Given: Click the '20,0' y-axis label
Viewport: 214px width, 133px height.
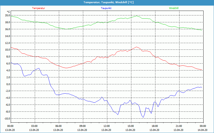Looking at the screenshot, I should coord(7,15).
